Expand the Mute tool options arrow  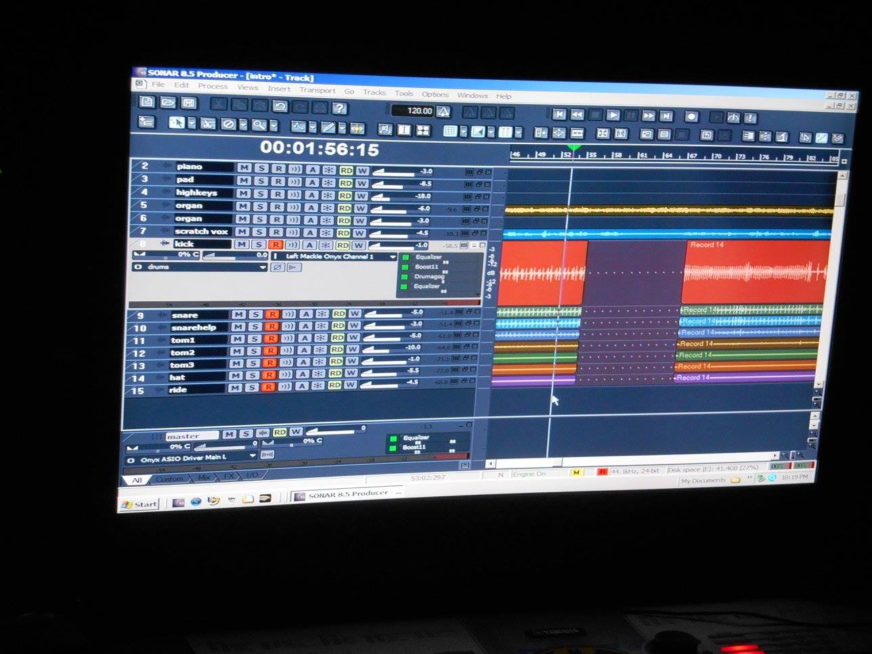[x=243, y=125]
